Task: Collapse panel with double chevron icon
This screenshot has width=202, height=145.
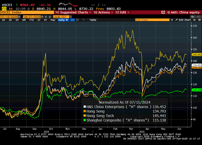Action: (x=172, y=20)
